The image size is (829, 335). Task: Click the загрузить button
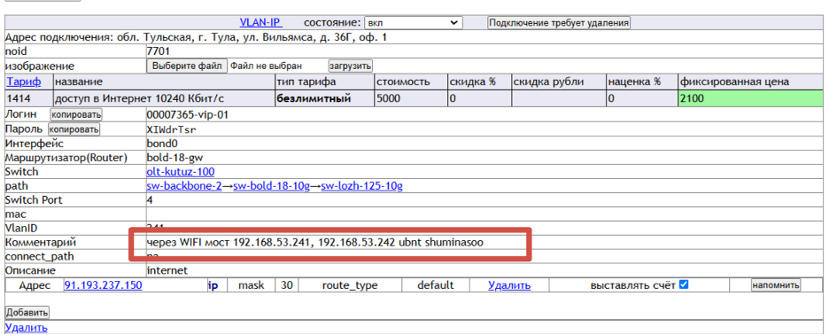point(351,66)
